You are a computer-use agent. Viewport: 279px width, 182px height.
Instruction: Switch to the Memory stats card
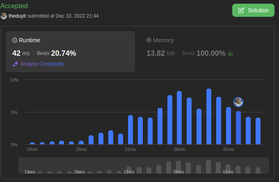point(205,52)
